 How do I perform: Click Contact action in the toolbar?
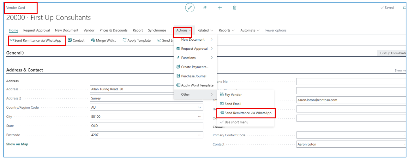tap(76, 40)
